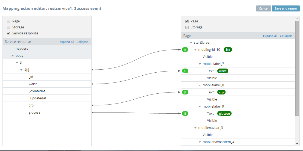Uncheck the Service response checkbox
This screenshot has height=151, width=303.
click(x=8, y=33)
